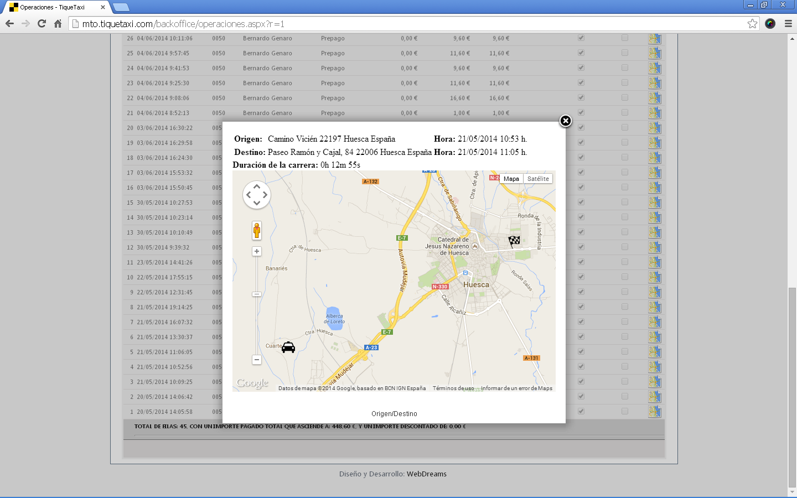
Task: Open the browser home page icon
Action: 58,24
